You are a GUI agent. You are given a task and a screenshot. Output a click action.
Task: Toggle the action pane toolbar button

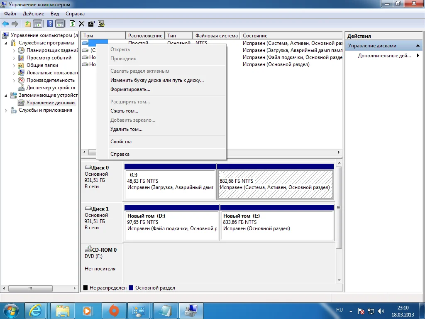(60, 24)
